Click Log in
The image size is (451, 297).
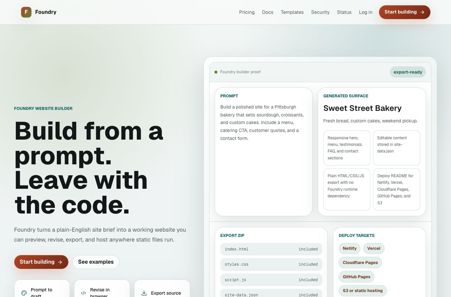pyautogui.click(x=365, y=12)
